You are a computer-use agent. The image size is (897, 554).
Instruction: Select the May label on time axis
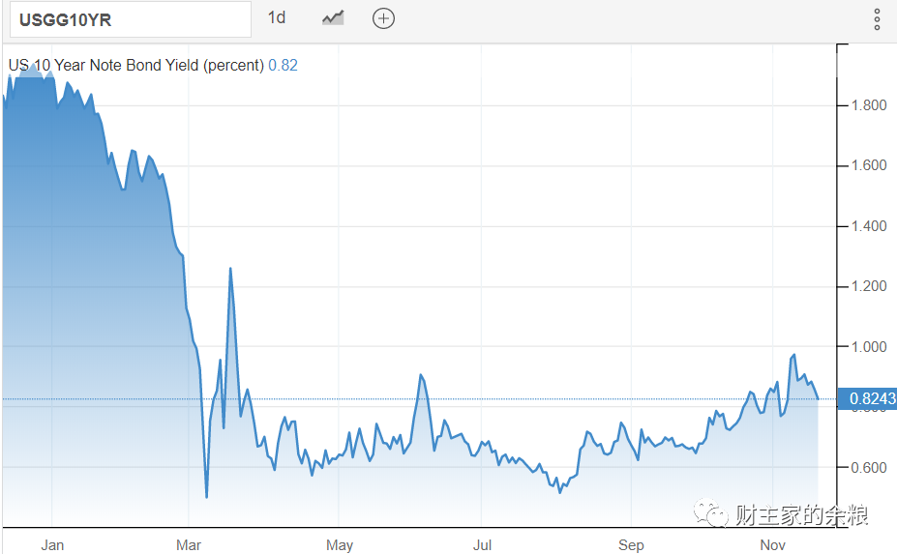coord(340,545)
